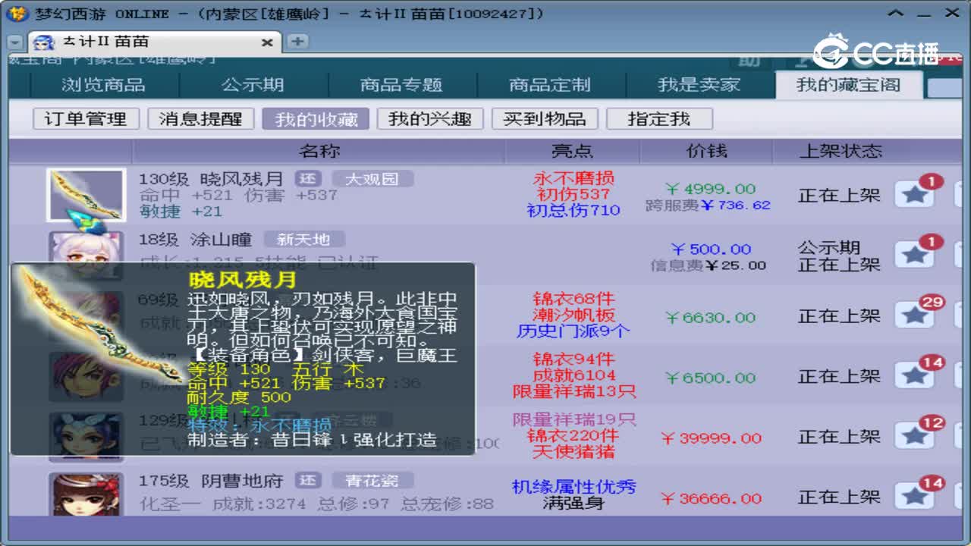Click 跨服费 ￥736.62 text
The height and width of the screenshot is (546, 971).
[708, 205]
